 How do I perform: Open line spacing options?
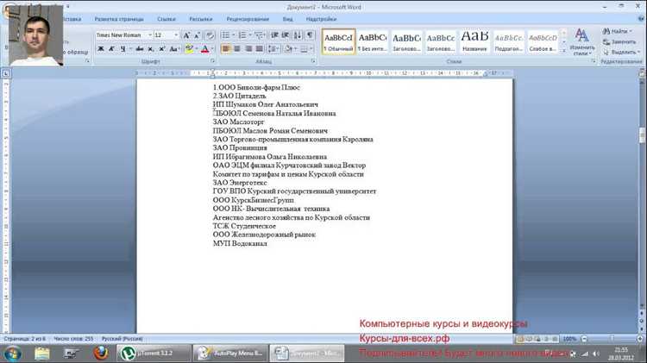pyautogui.click(x=273, y=49)
